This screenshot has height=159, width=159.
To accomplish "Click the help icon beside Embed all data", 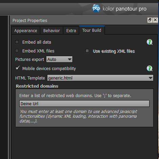I will tap(150, 42).
